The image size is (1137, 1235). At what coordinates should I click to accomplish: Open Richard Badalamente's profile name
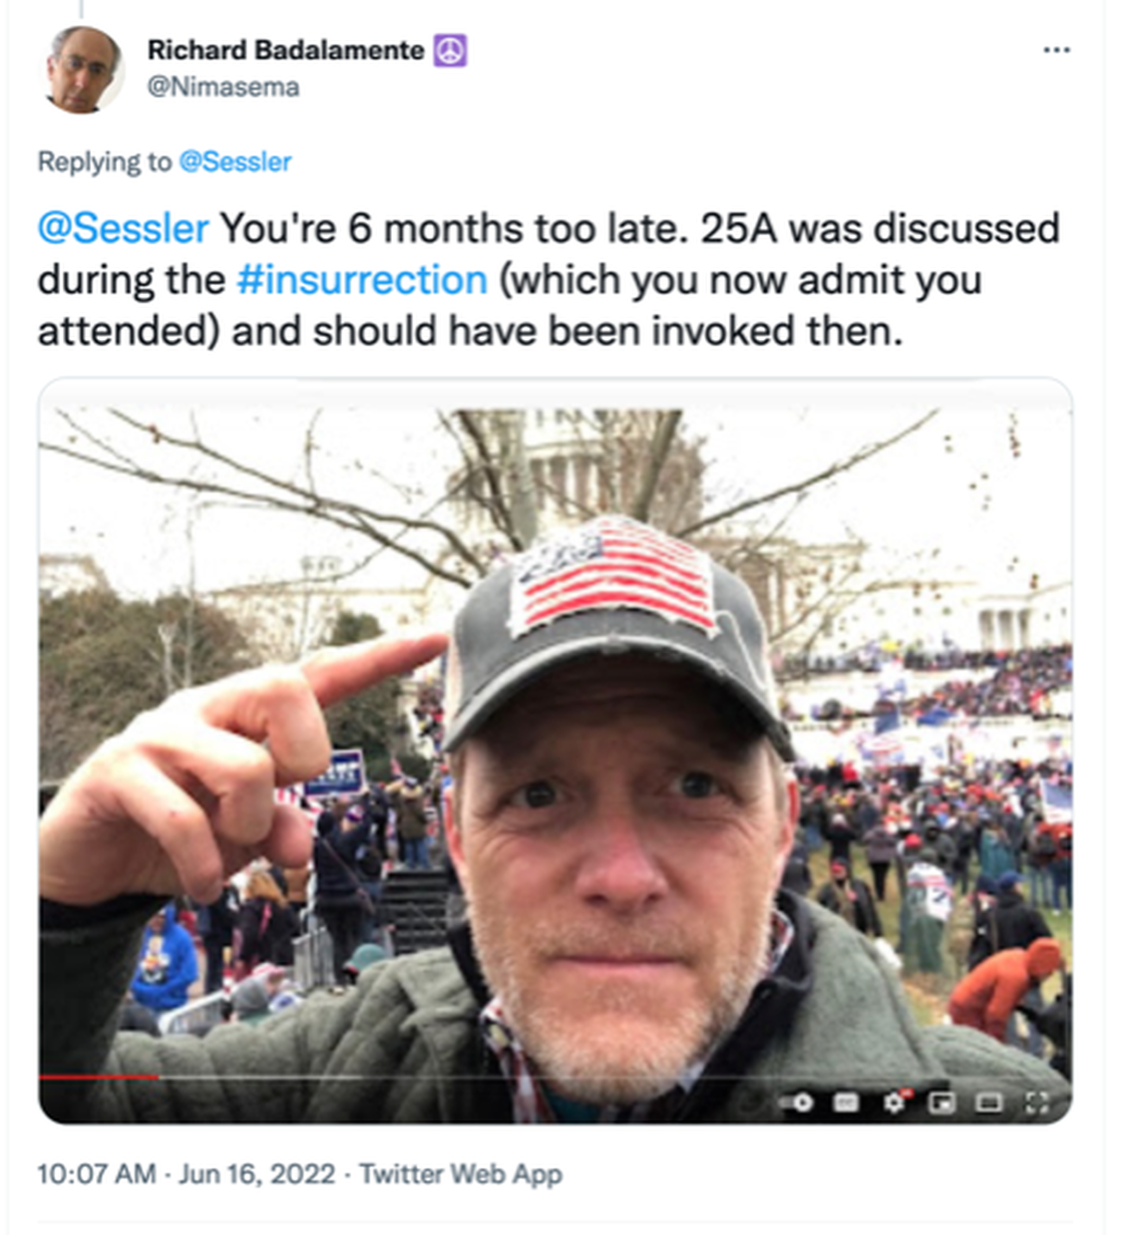point(285,50)
